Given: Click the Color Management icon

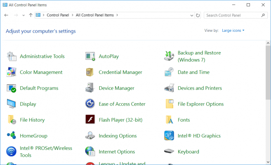Looking at the screenshot, I should coord(12,72).
